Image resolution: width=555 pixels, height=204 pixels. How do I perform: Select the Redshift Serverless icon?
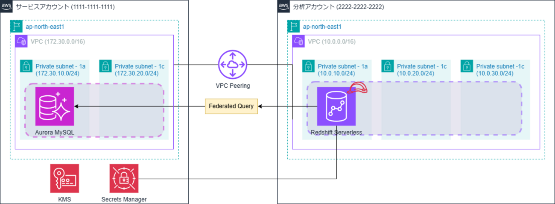[x=336, y=106]
